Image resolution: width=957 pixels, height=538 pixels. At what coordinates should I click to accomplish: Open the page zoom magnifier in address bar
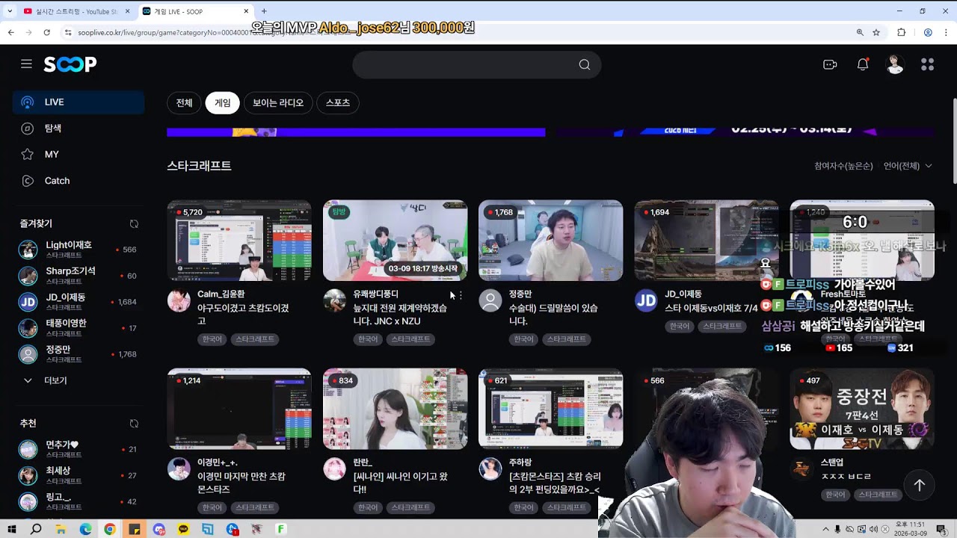click(860, 33)
